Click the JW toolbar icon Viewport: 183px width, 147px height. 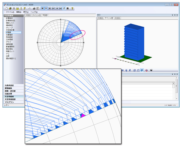pyautogui.click(x=57, y=9)
